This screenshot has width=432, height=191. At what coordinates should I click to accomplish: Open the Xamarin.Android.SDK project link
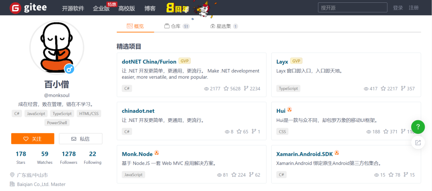click(x=304, y=154)
